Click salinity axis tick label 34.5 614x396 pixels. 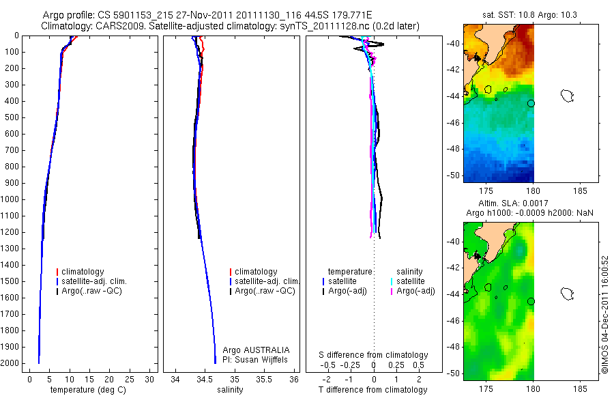203,380
